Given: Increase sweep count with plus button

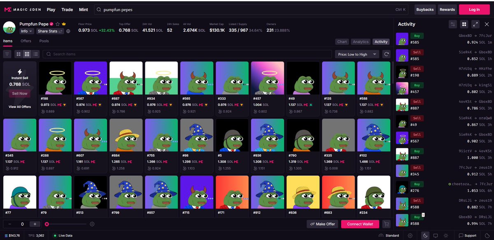Looking at the screenshot, I should pyautogui.click(x=35, y=224).
